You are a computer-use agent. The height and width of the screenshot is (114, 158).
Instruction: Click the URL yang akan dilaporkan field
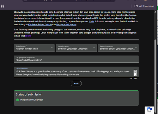click(x=76, y=59)
